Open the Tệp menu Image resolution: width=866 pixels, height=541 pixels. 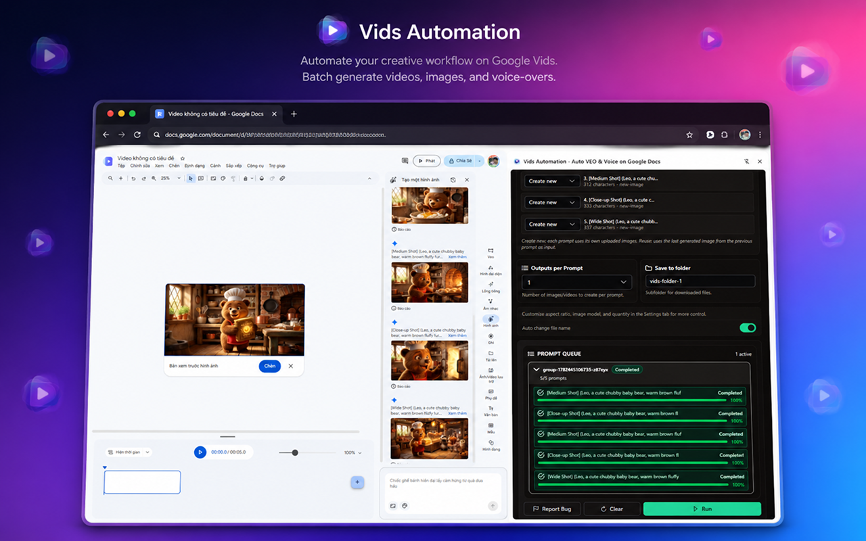[121, 166]
